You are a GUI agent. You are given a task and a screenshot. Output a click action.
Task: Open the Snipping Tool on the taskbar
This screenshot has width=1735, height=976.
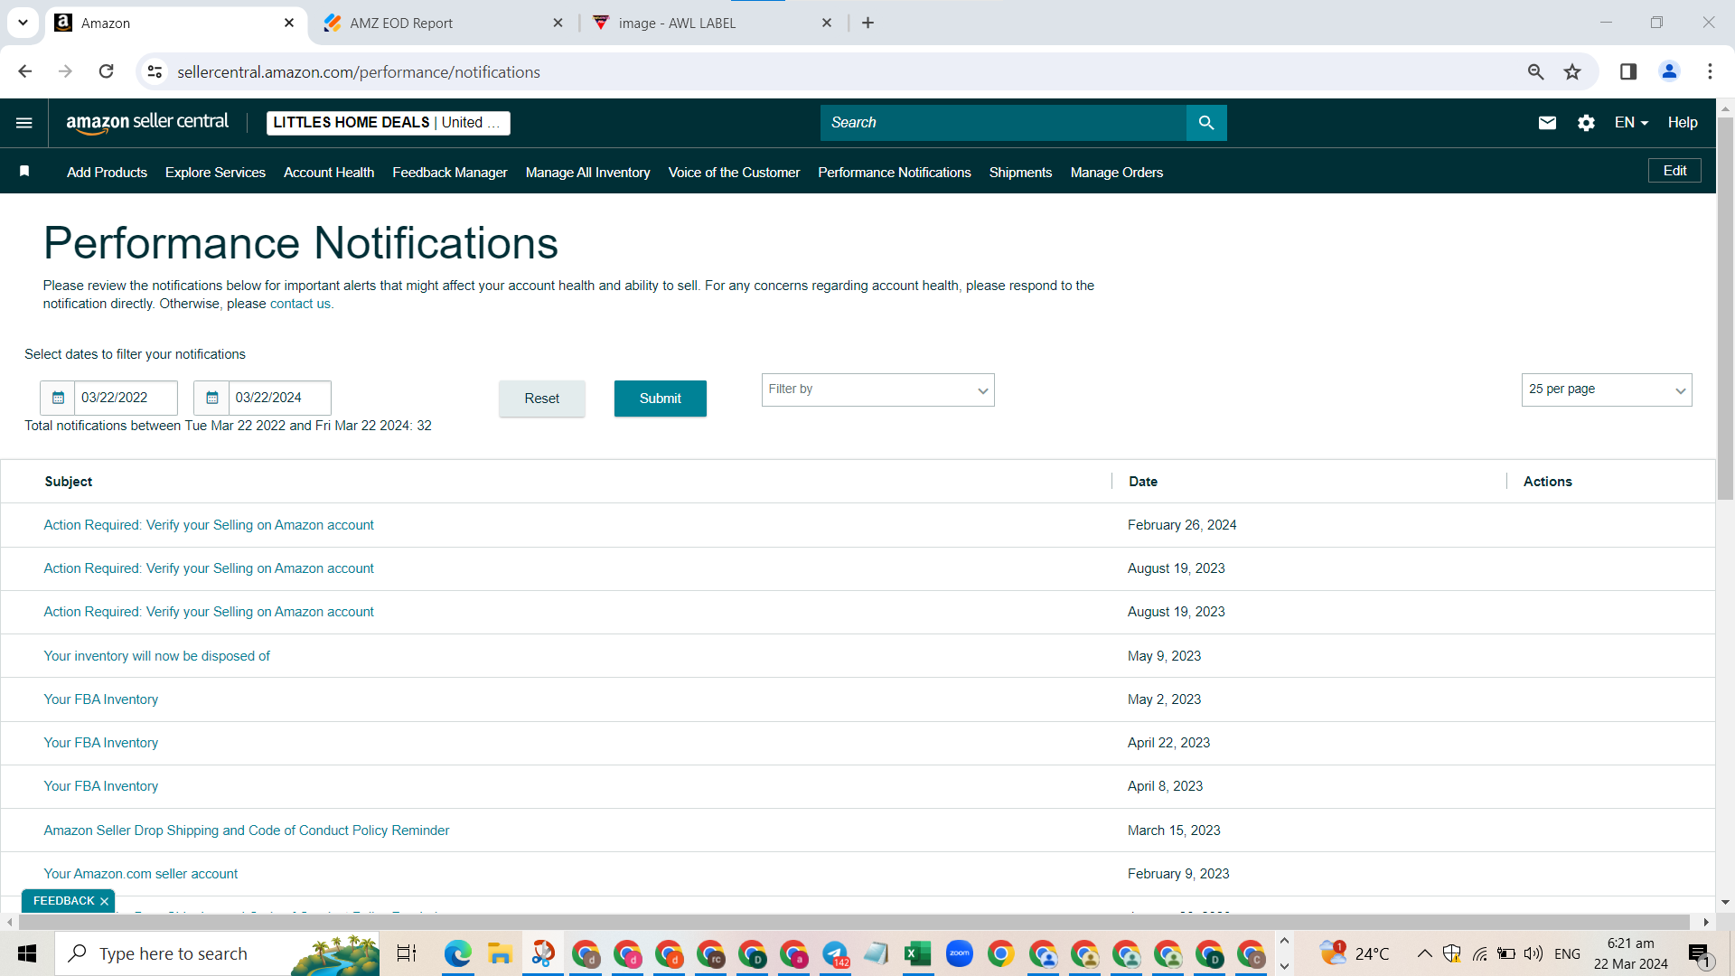542,953
